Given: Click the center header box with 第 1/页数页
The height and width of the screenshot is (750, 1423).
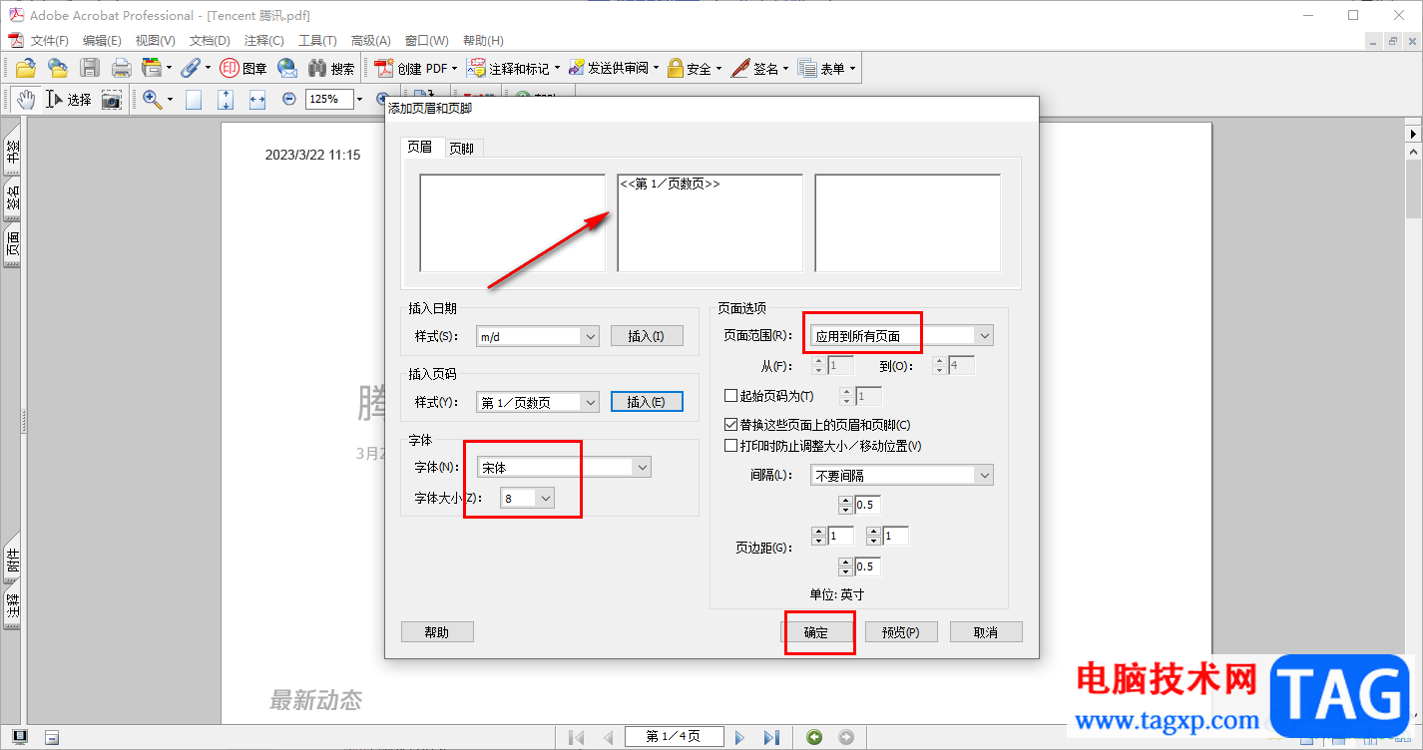Looking at the screenshot, I should tap(711, 222).
